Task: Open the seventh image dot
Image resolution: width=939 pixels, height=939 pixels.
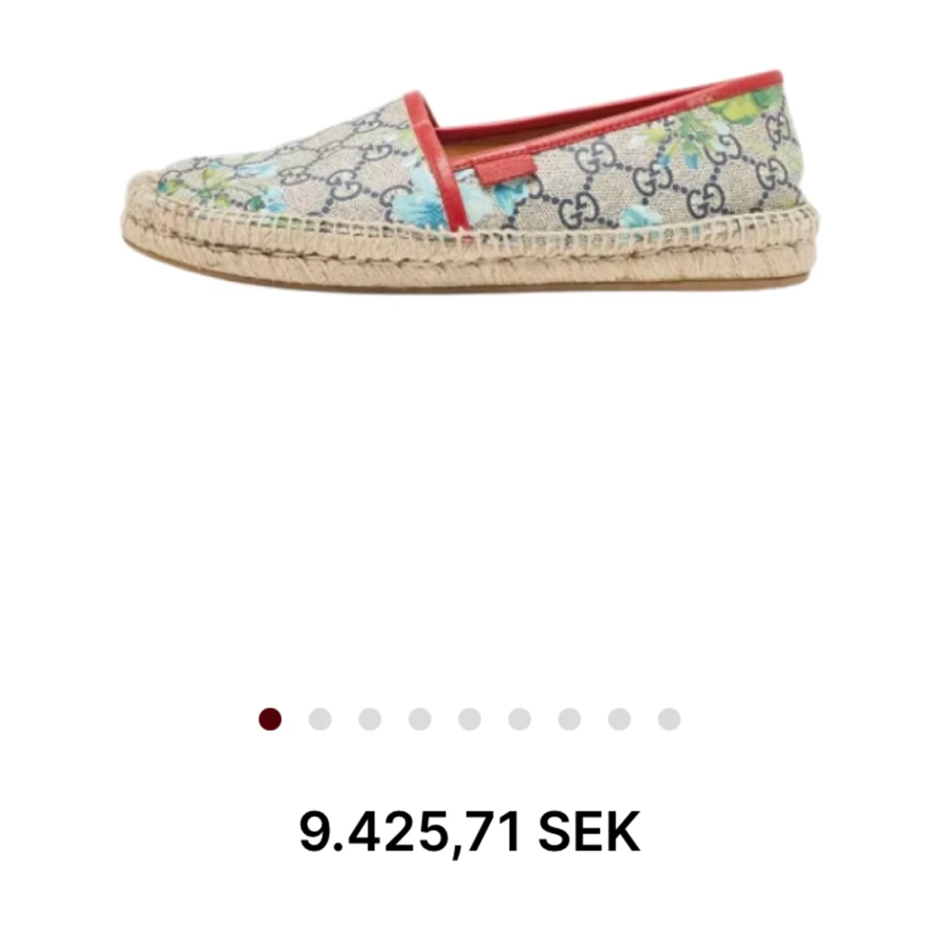Action: click(569, 719)
